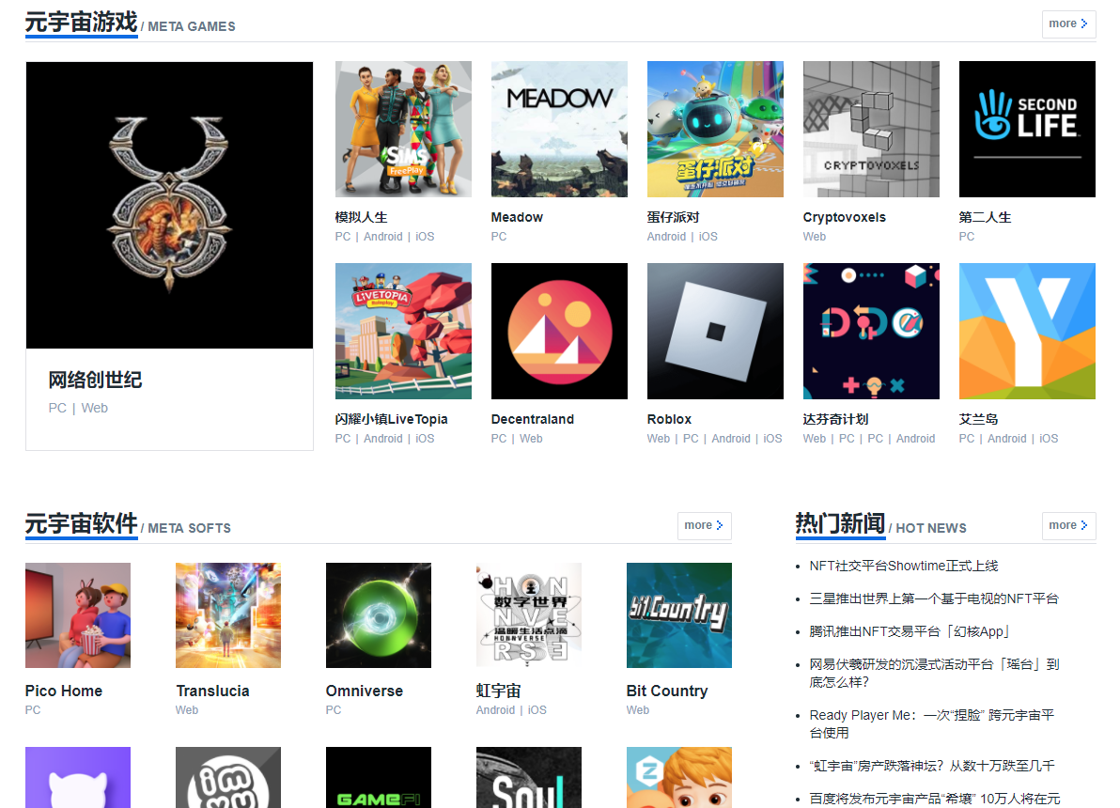Select the Soul app icon
The image size is (1120, 808).
(x=529, y=778)
